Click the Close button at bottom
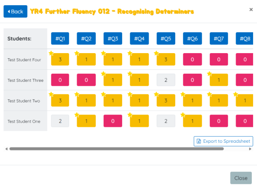This screenshot has width=257, height=189. click(x=241, y=178)
